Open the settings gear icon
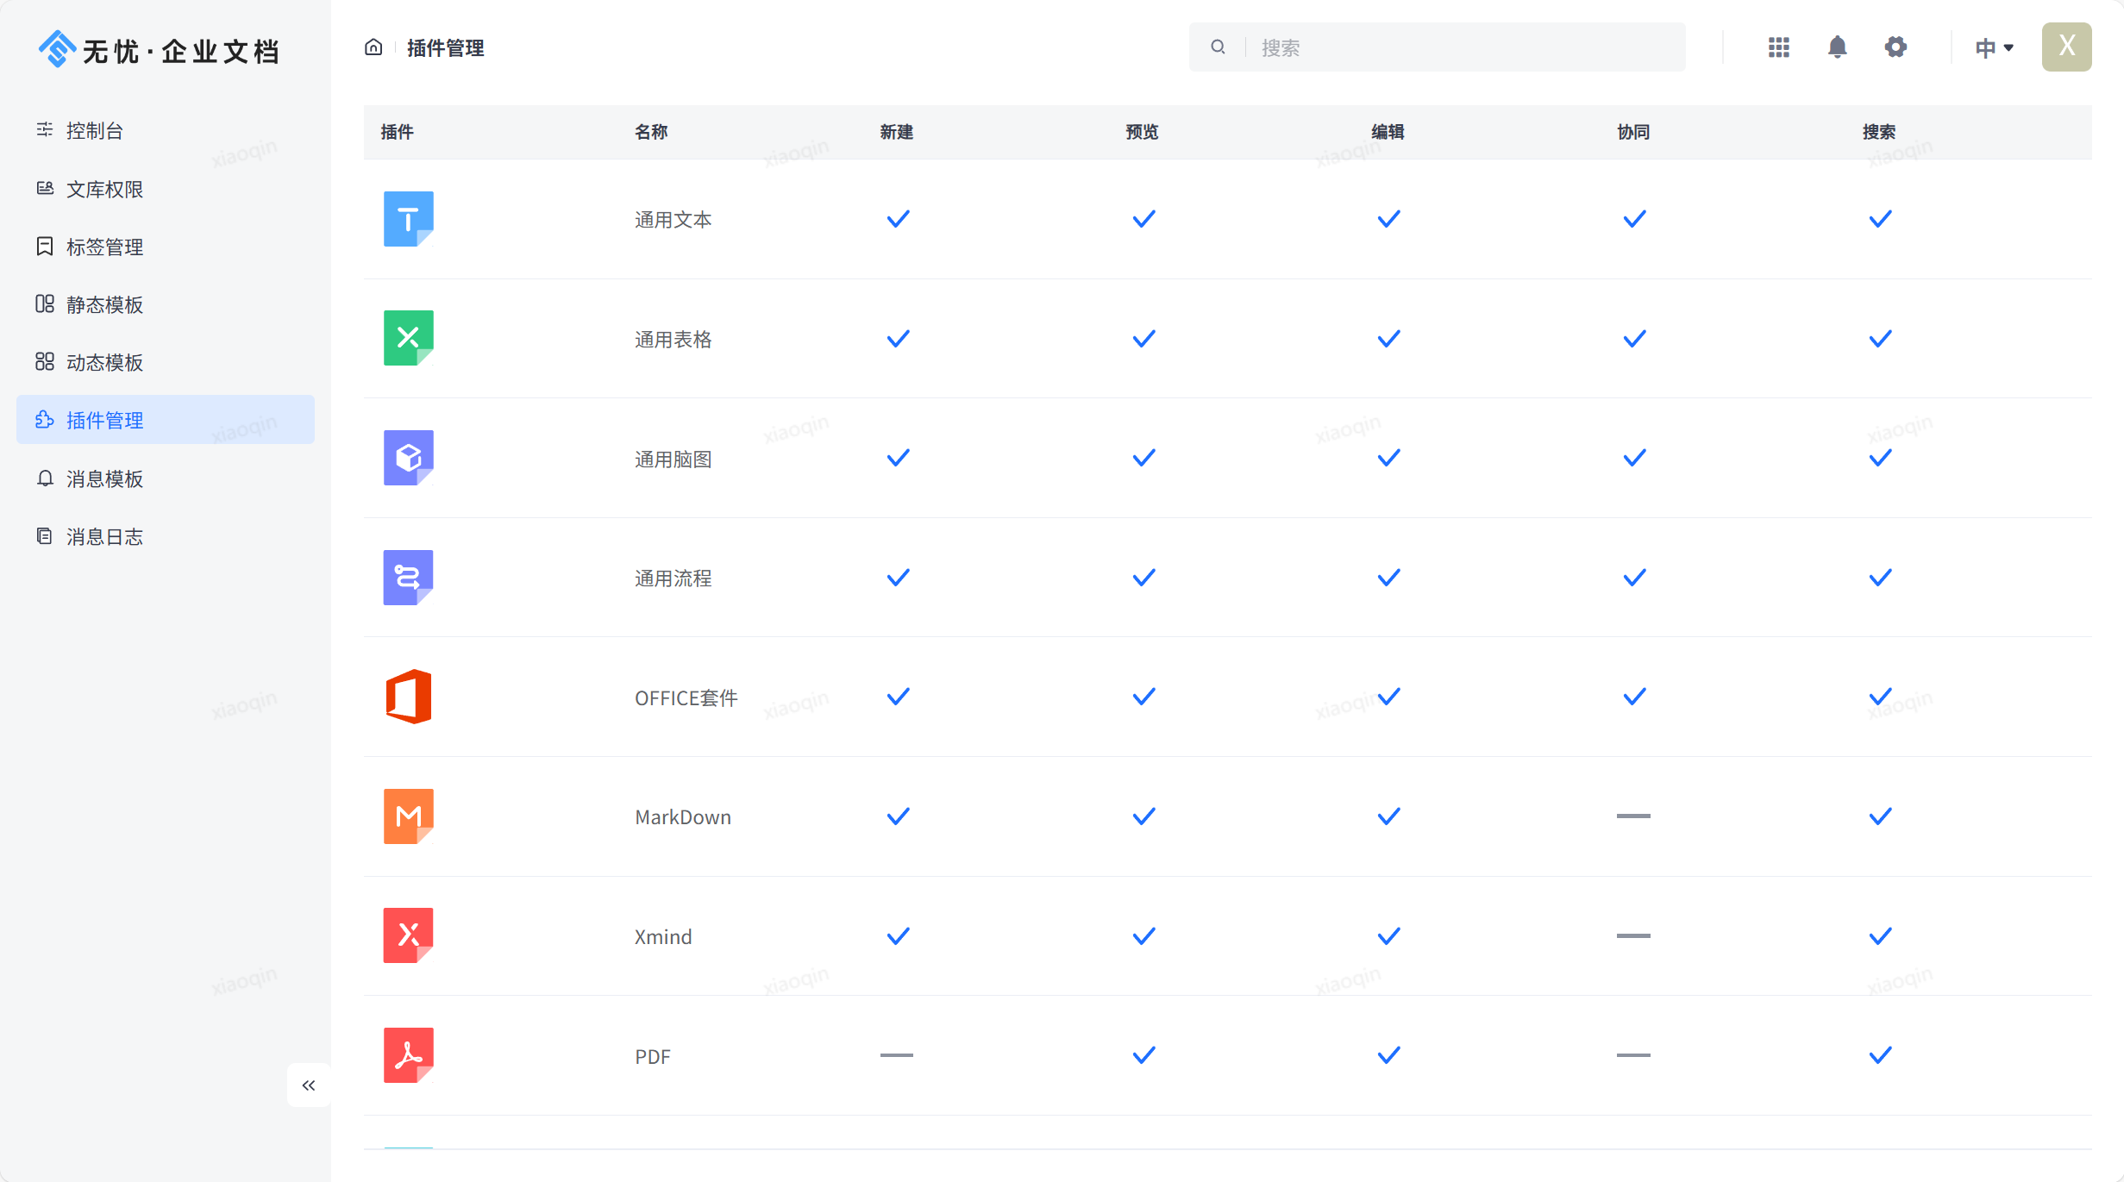Viewport: 2124px width, 1182px height. click(x=1895, y=47)
